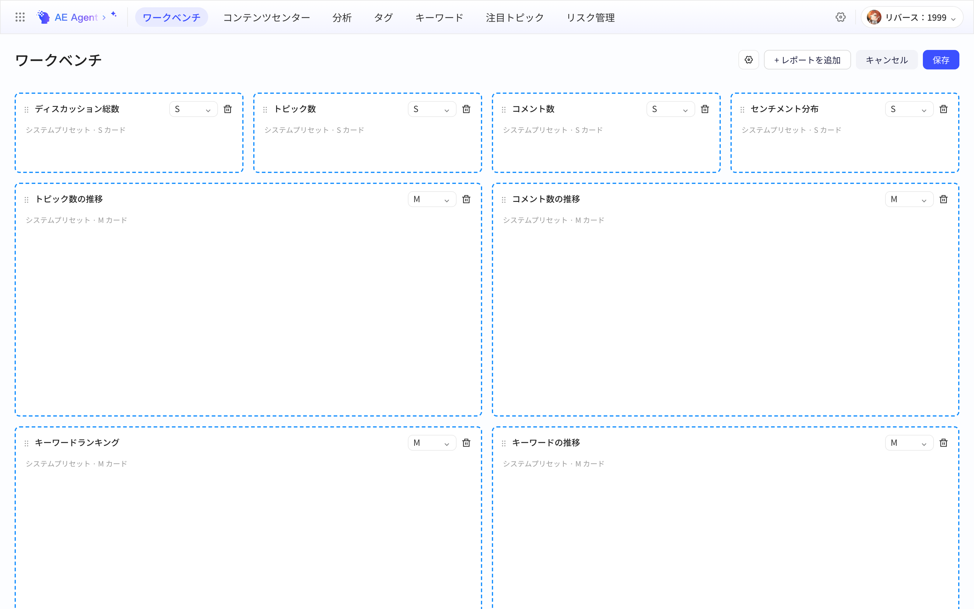Open size dropdown for コメント数の推移

point(909,199)
